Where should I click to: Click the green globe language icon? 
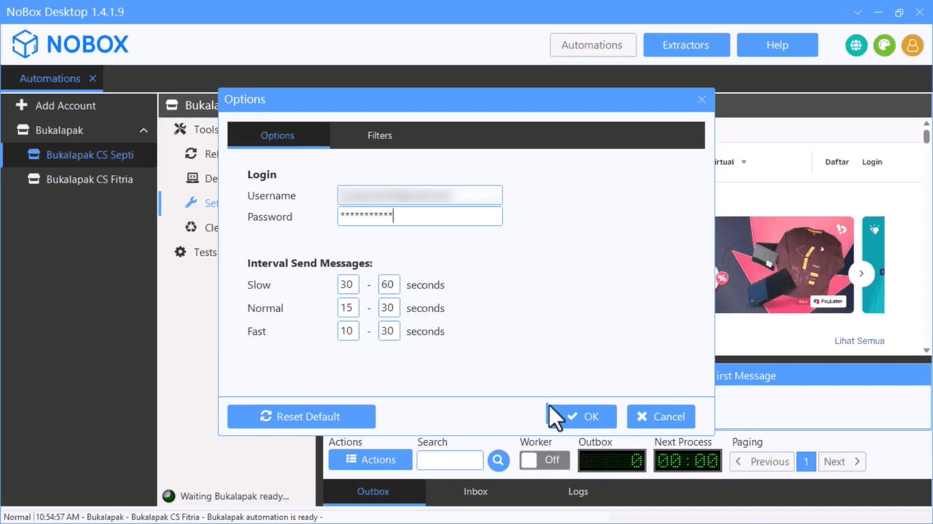(x=856, y=45)
